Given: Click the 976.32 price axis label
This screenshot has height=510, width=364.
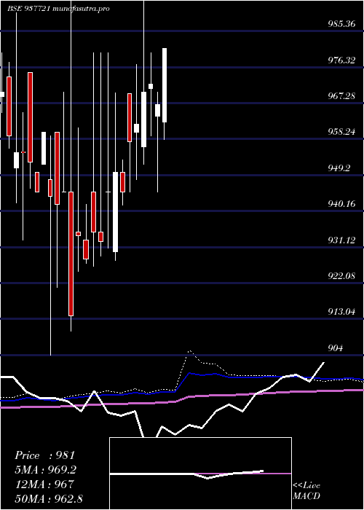Looking at the screenshot, I should 341,60.
